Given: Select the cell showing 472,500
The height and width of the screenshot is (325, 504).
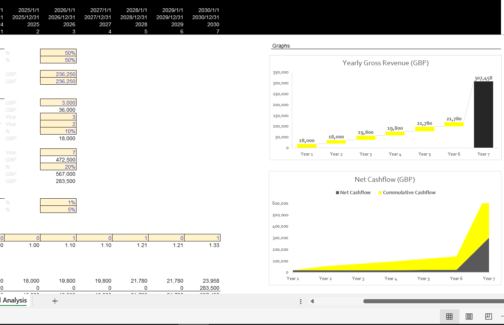Looking at the screenshot, I should tap(58, 160).
